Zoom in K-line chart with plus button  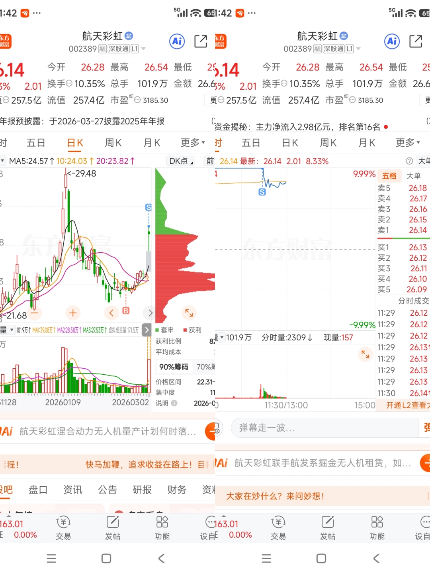73,313
